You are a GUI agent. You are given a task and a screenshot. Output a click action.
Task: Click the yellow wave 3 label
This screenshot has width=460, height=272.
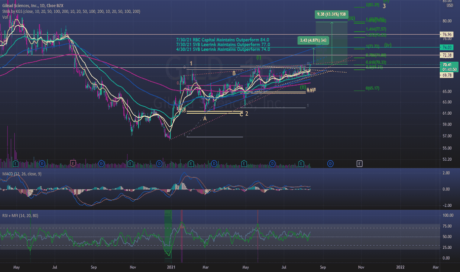pos(384,6)
